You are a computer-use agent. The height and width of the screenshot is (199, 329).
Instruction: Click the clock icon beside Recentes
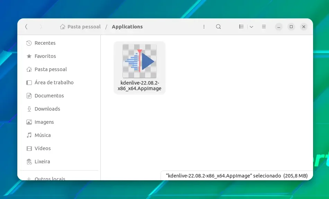tap(29, 43)
